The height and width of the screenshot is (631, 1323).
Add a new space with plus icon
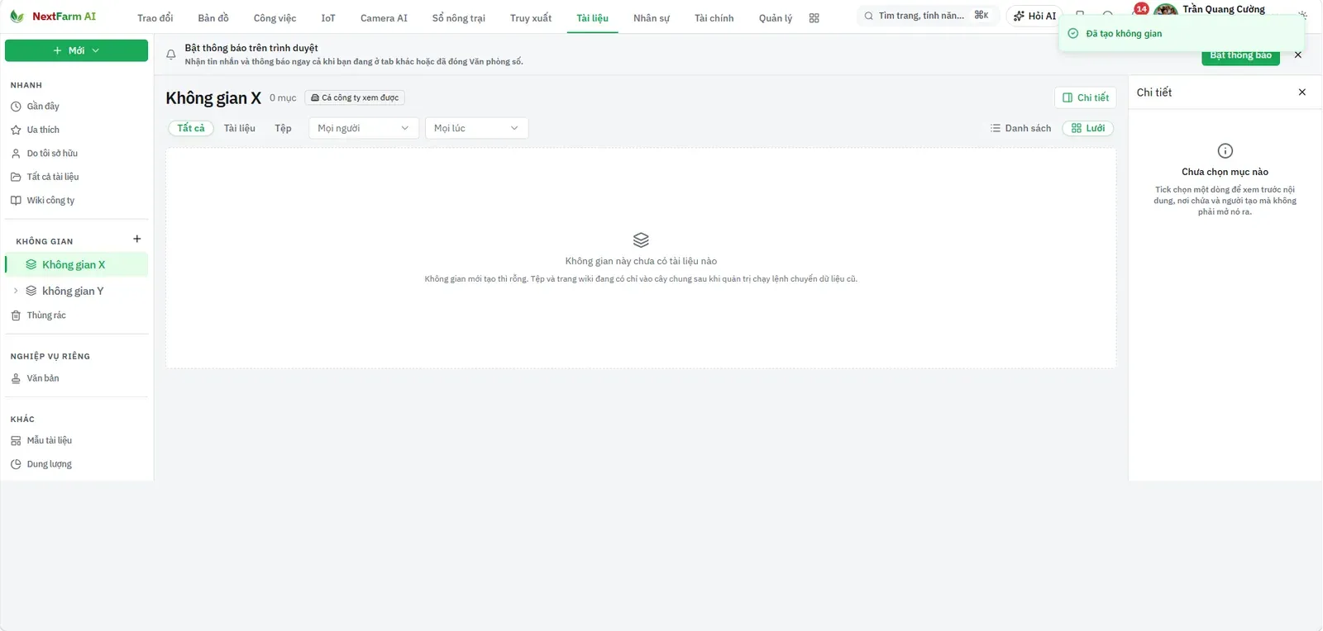[137, 240]
